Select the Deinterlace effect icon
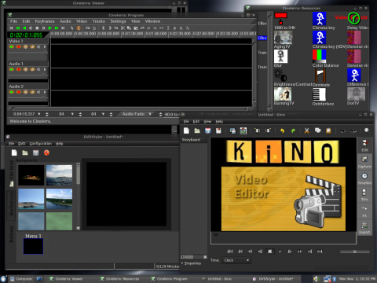 point(319,94)
